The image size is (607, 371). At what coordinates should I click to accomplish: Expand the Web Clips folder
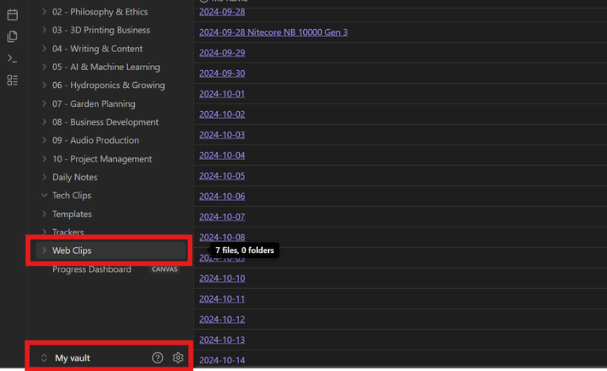[112, 250]
